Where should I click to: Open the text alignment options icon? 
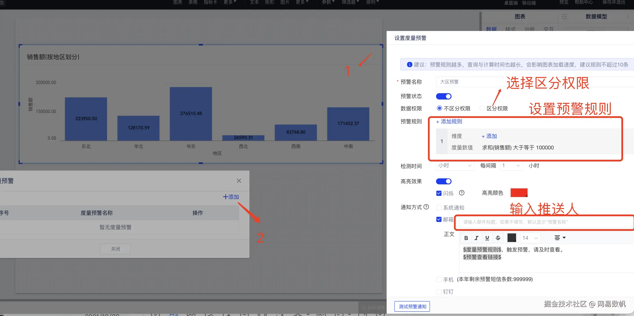click(x=560, y=238)
